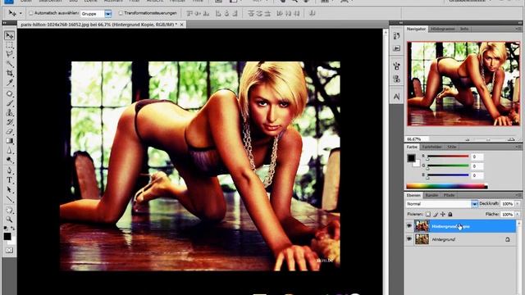Select the Blur tool
This screenshot has height=295, width=525.
[9, 151]
